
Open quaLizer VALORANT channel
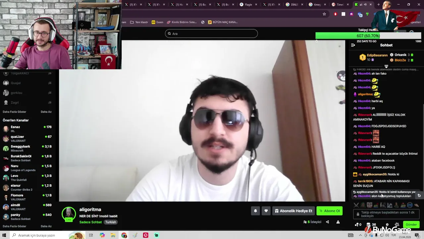tap(27, 139)
